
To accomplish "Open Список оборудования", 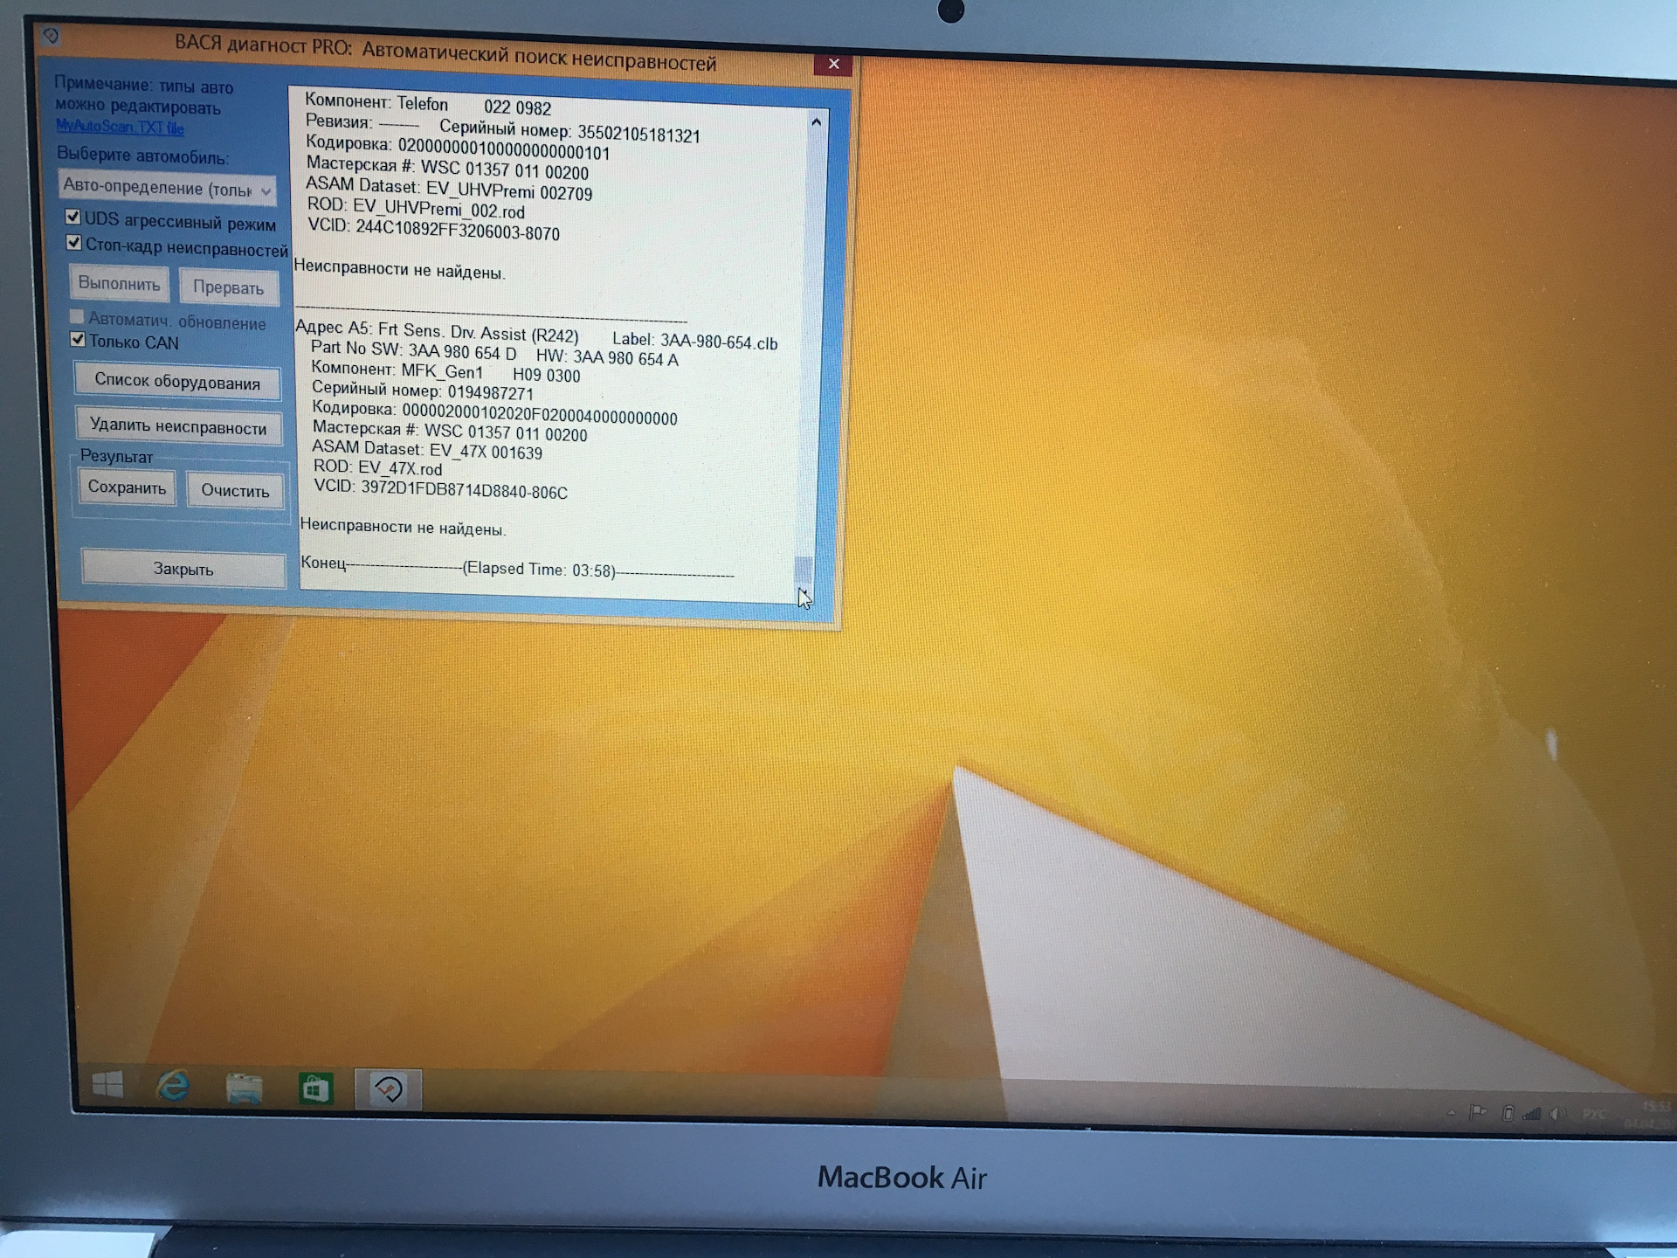I will (177, 382).
